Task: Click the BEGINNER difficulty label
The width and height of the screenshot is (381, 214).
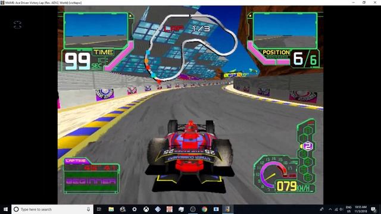Action: tap(91, 181)
